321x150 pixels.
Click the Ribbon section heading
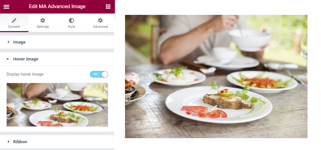pos(20,142)
